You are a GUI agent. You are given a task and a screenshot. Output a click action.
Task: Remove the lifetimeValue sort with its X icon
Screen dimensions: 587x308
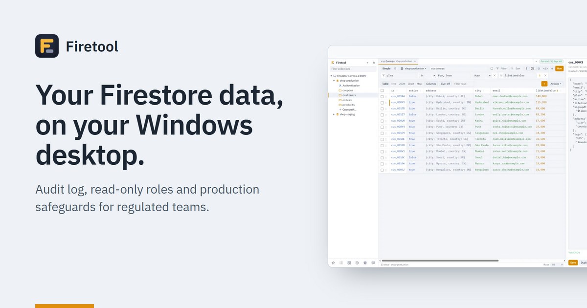(545, 75)
